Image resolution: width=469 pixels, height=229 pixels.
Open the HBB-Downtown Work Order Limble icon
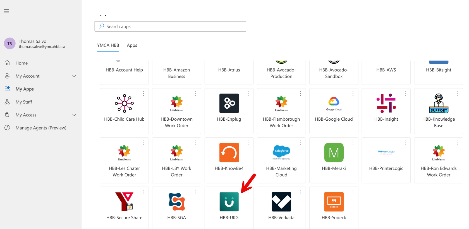click(177, 103)
